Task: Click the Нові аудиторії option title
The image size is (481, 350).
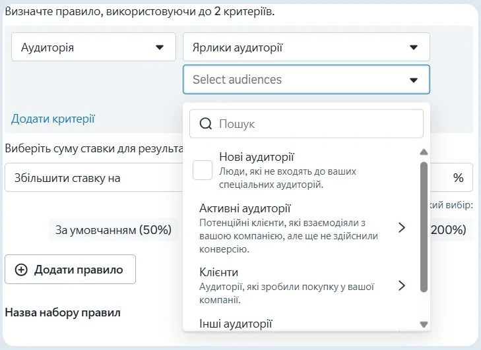Action: click(x=257, y=157)
